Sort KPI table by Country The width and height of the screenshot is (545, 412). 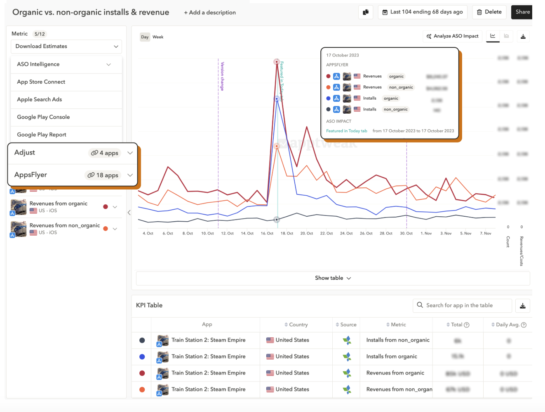(x=296, y=325)
